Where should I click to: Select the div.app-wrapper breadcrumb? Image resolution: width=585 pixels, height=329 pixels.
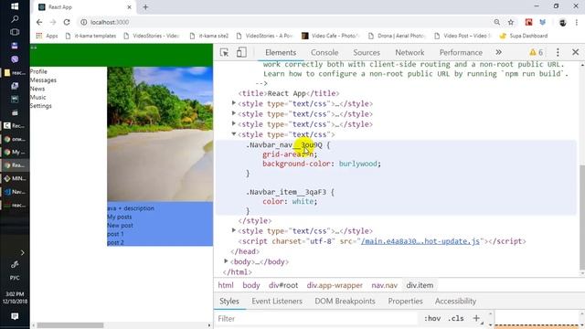[335, 285]
